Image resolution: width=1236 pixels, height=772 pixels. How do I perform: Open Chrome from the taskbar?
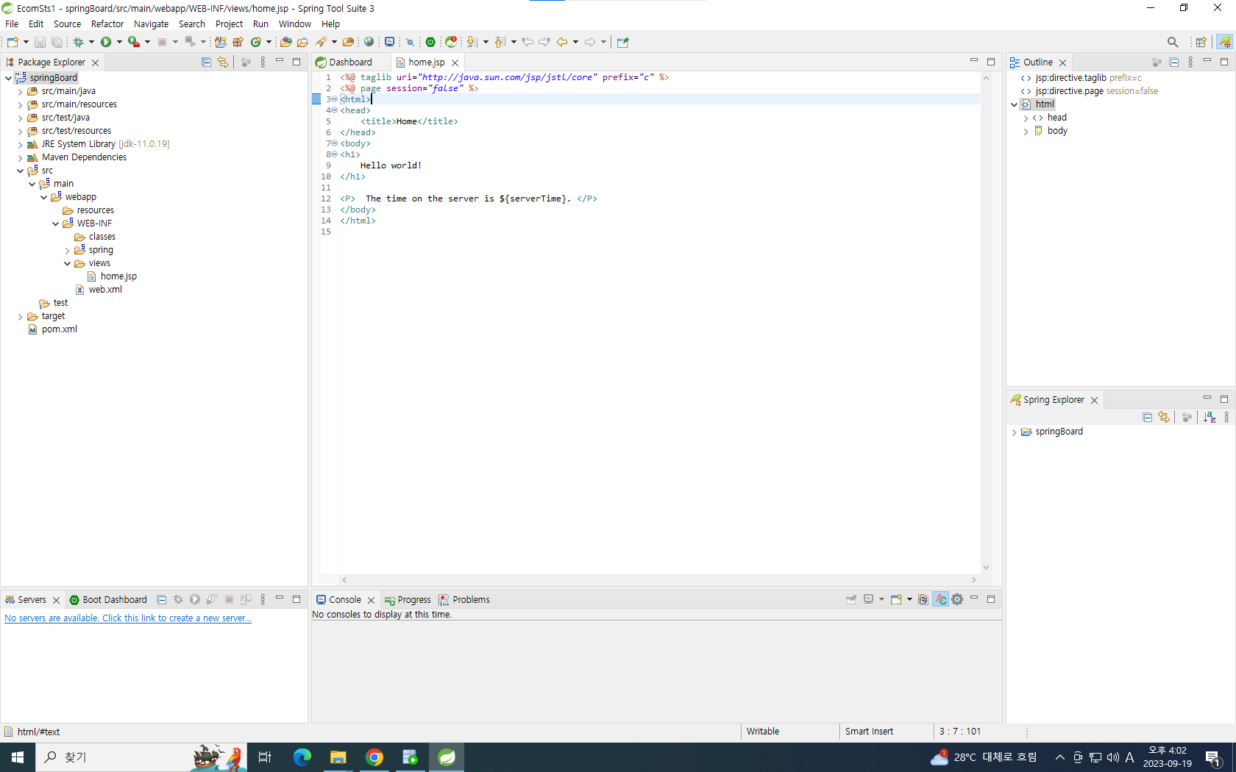tap(374, 757)
